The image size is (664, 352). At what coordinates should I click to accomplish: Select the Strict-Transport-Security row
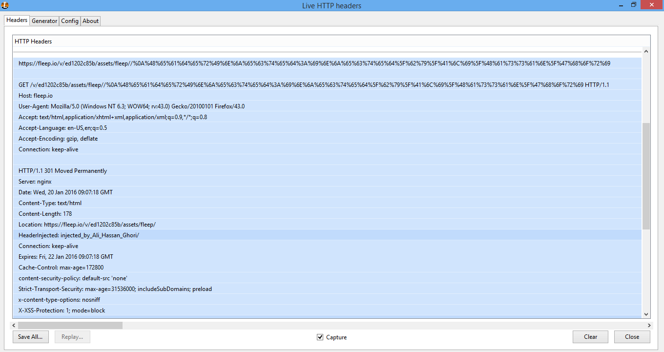point(328,289)
